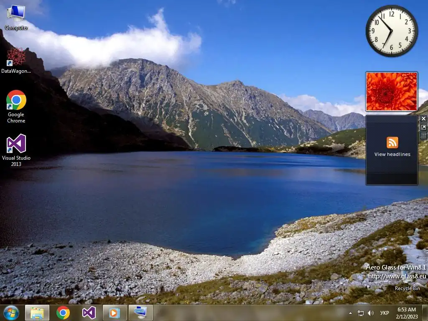Launch Chrome from the taskbar

coord(63,313)
